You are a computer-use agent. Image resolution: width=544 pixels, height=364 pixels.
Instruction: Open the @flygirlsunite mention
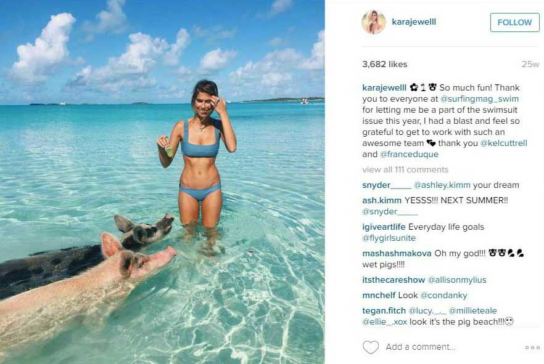[x=389, y=238]
